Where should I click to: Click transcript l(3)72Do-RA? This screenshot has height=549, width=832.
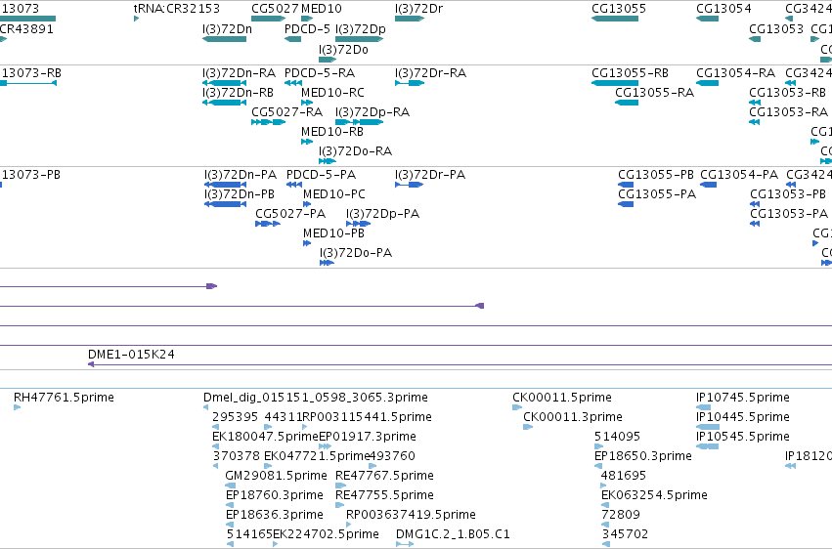(355, 151)
